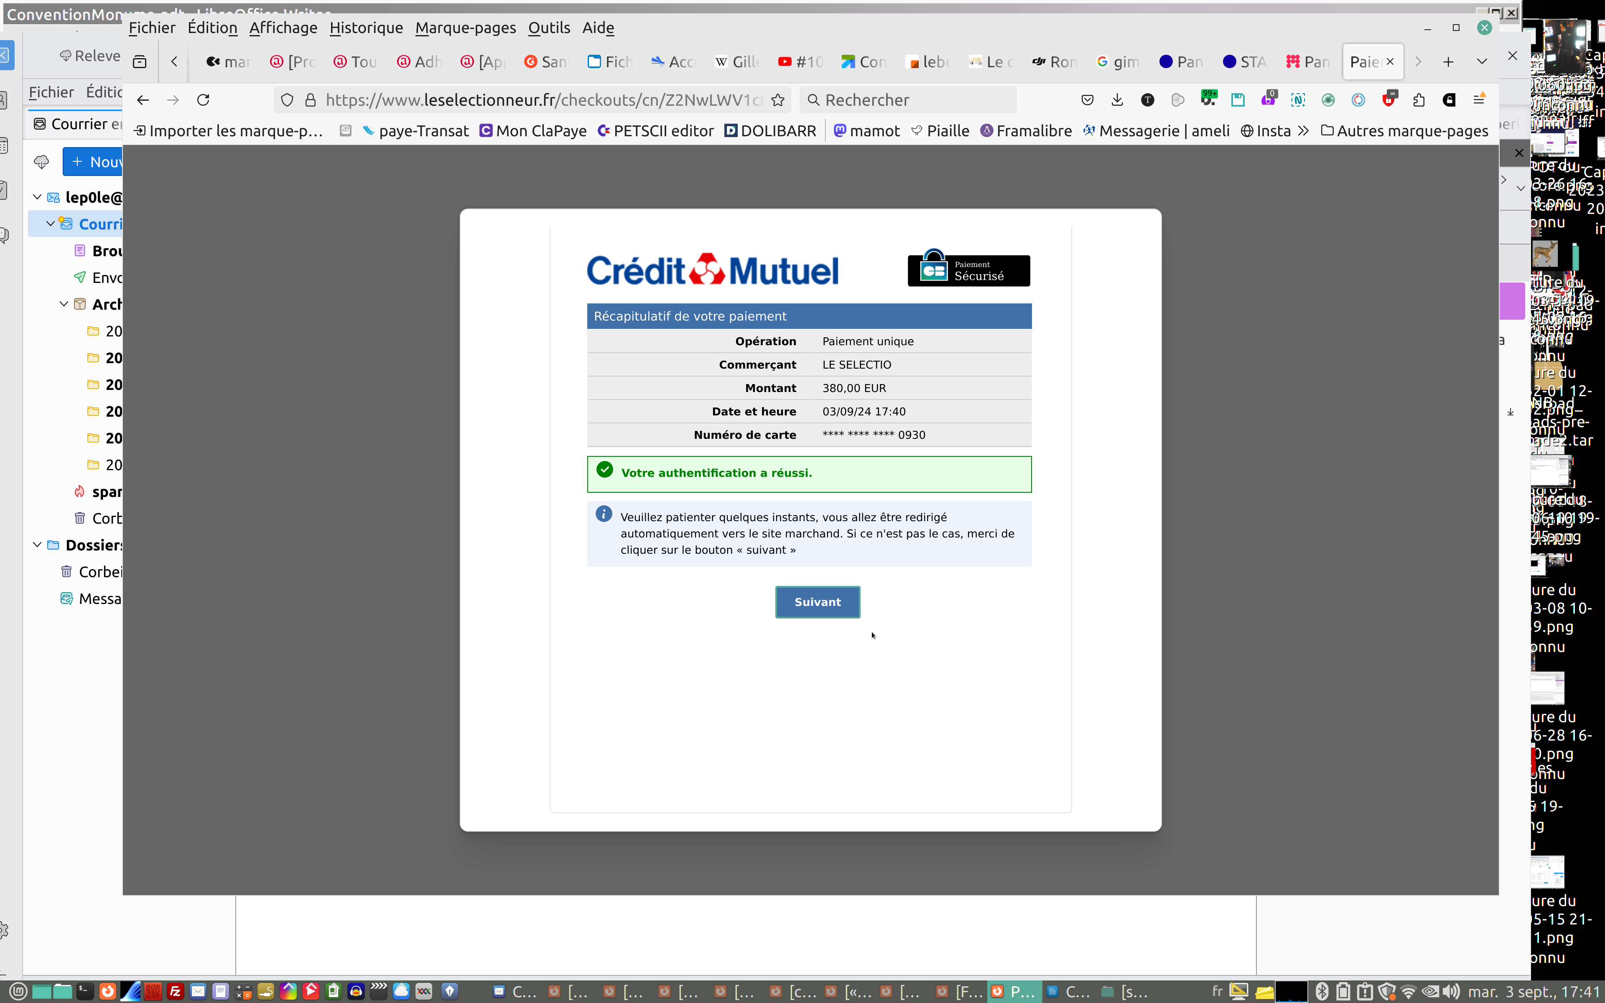Open Firefox hamburger application menu
Viewport: 1605px width, 1003px height.
(1478, 100)
